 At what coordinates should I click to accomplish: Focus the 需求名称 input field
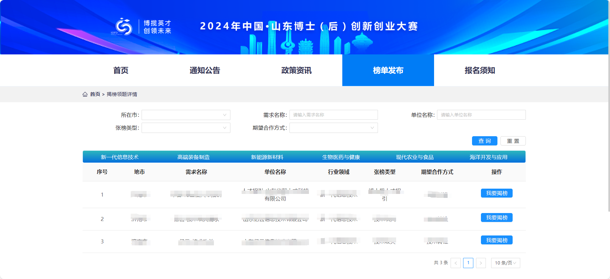(x=333, y=115)
